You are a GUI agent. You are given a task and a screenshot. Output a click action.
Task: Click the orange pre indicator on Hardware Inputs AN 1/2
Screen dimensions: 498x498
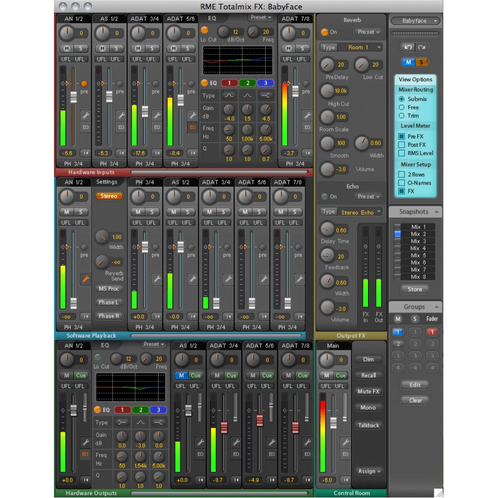84,84
